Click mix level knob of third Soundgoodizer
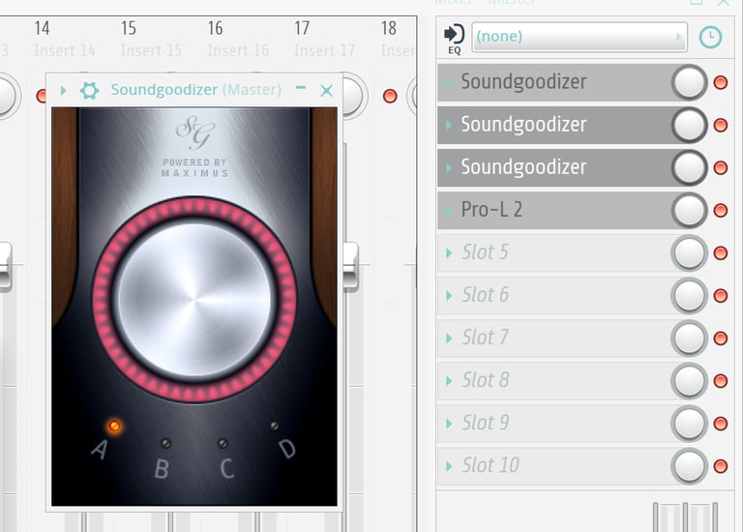The image size is (743, 532). pyautogui.click(x=690, y=167)
